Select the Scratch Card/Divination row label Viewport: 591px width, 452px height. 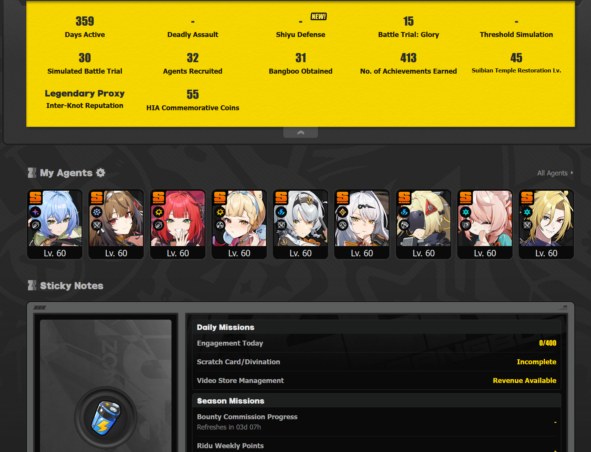coord(239,362)
